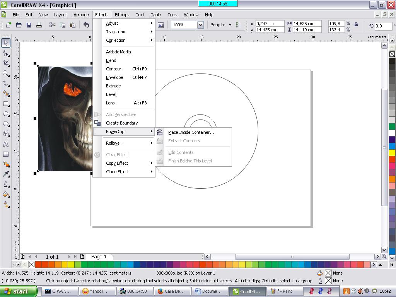The width and height of the screenshot is (396, 297).
Task: Click the Print icon on toolbar
Action: pyautogui.click(x=39, y=25)
